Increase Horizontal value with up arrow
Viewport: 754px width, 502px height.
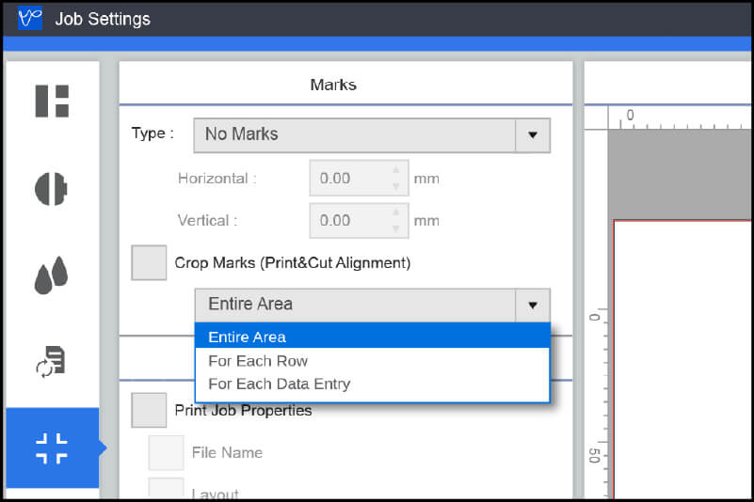(x=396, y=171)
